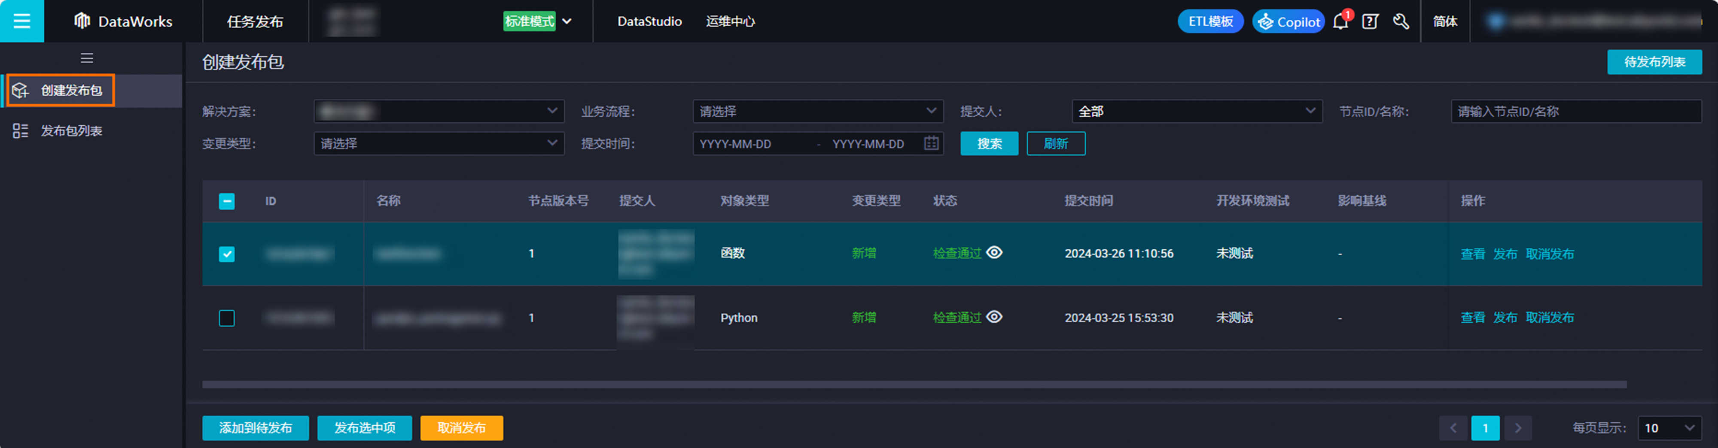Viewport: 1718px width, 448px height.
Task: Uncheck the 函数 row checkbox
Action: pos(227,254)
